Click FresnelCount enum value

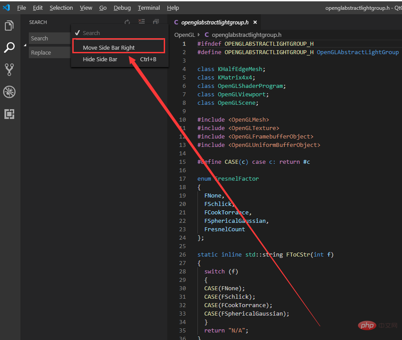click(x=225, y=229)
